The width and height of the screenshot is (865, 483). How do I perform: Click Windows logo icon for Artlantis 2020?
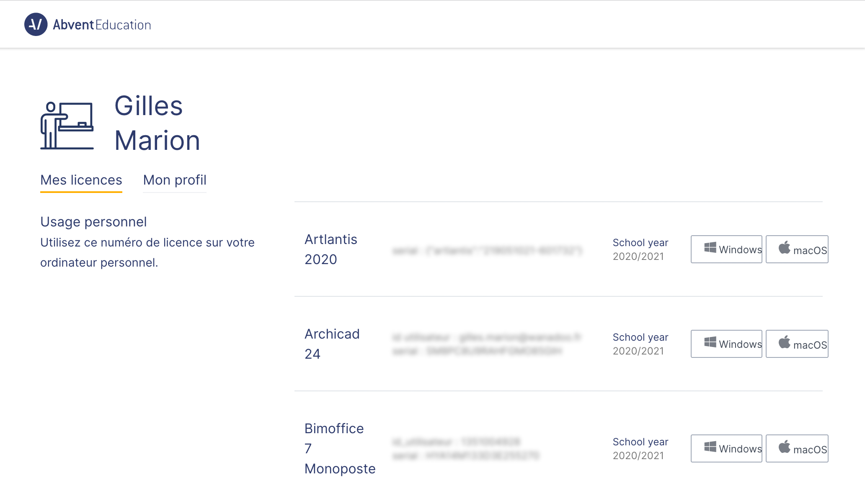click(710, 248)
